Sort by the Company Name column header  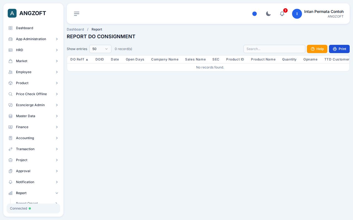(165, 59)
